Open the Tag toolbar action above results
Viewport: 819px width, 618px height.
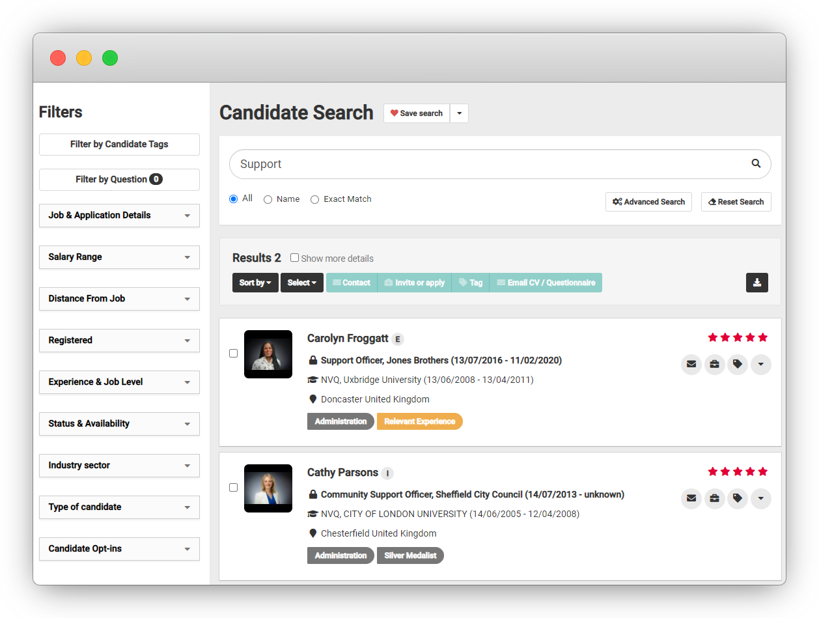coord(470,282)
